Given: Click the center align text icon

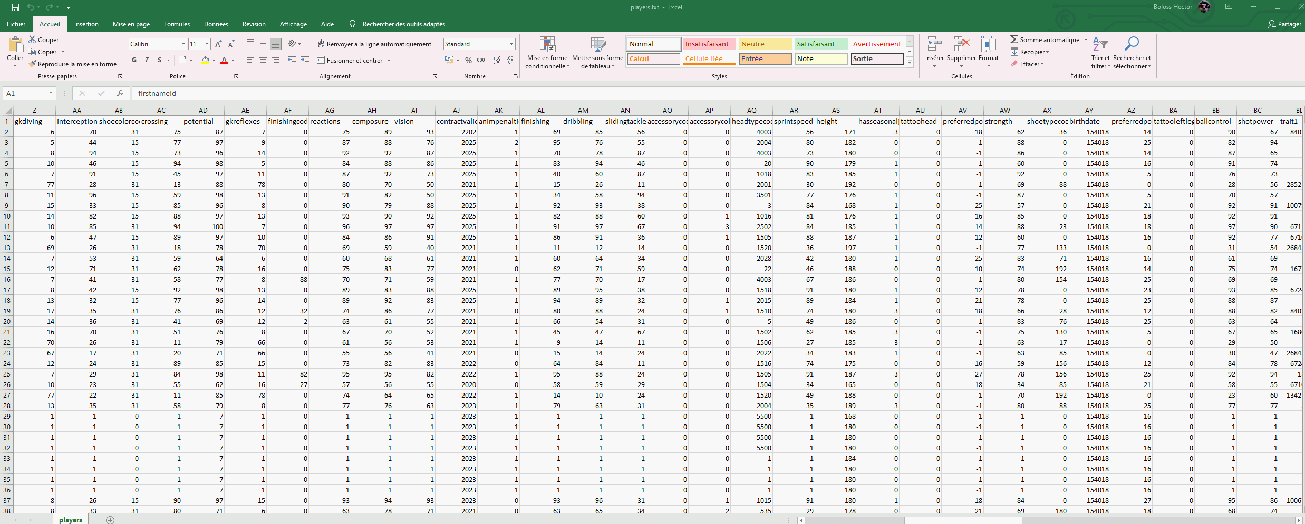Looking at the screenshot, I should (263, 61).
